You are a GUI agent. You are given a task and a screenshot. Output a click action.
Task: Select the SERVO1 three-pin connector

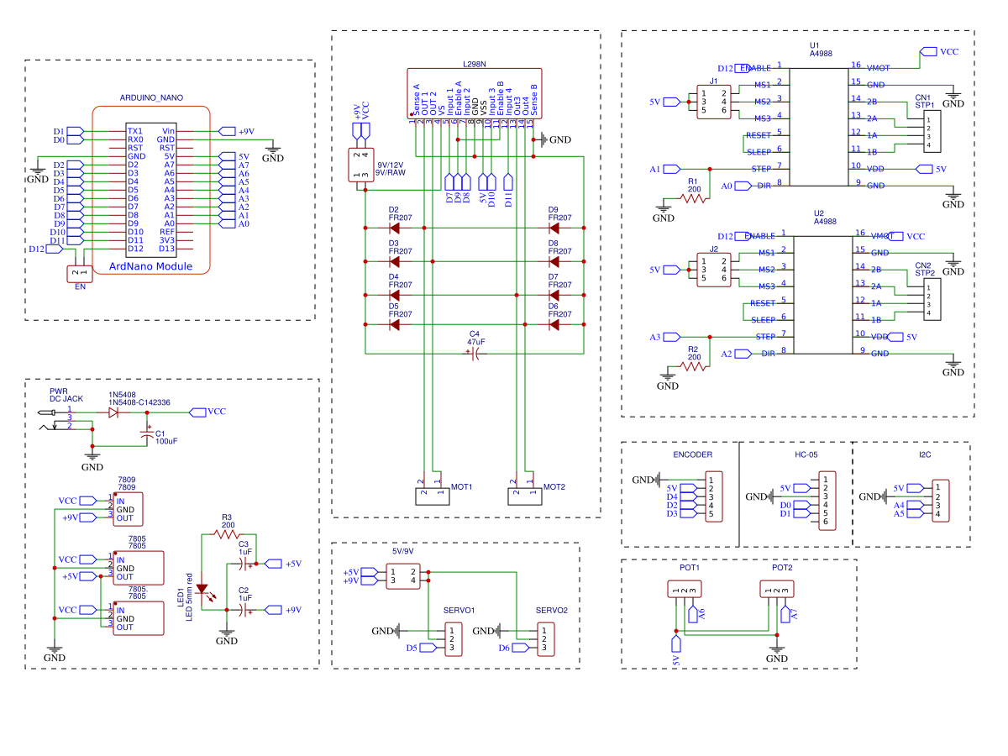(x=452, y=638)
